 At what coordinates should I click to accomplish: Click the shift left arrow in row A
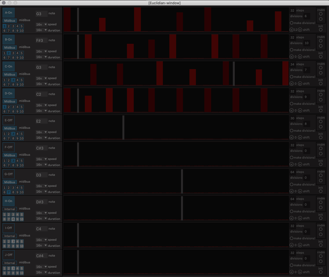tap(291, 30)
